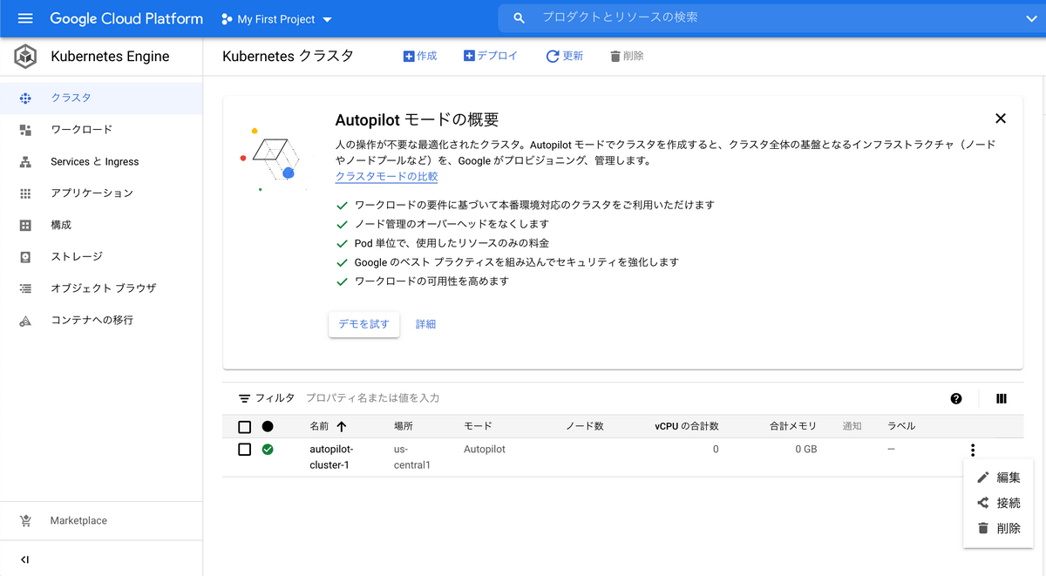Click the モード column header
The image size is (1046, 576).
tap(478, 427)
